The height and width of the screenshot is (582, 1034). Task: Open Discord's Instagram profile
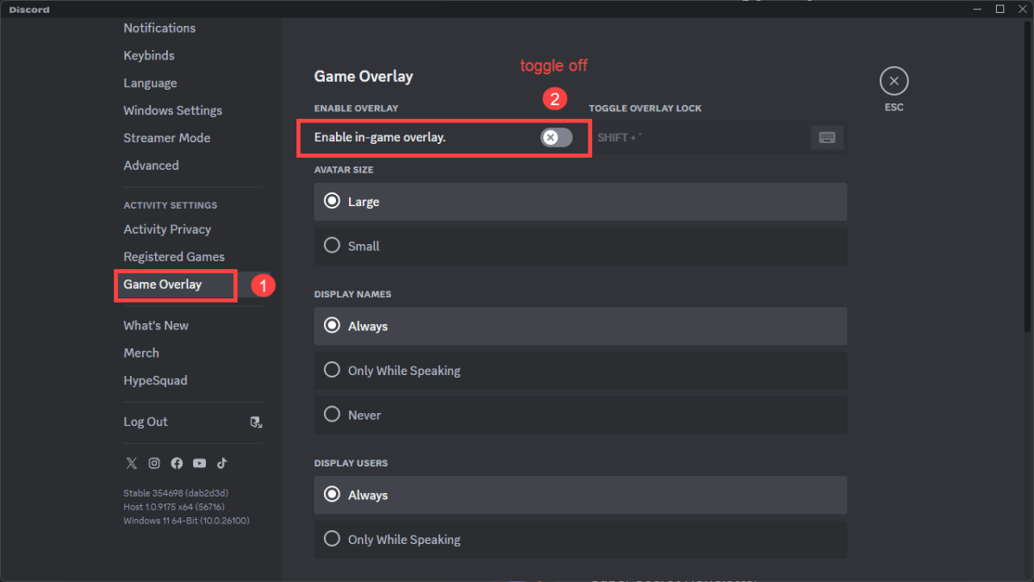coord(154,463)
